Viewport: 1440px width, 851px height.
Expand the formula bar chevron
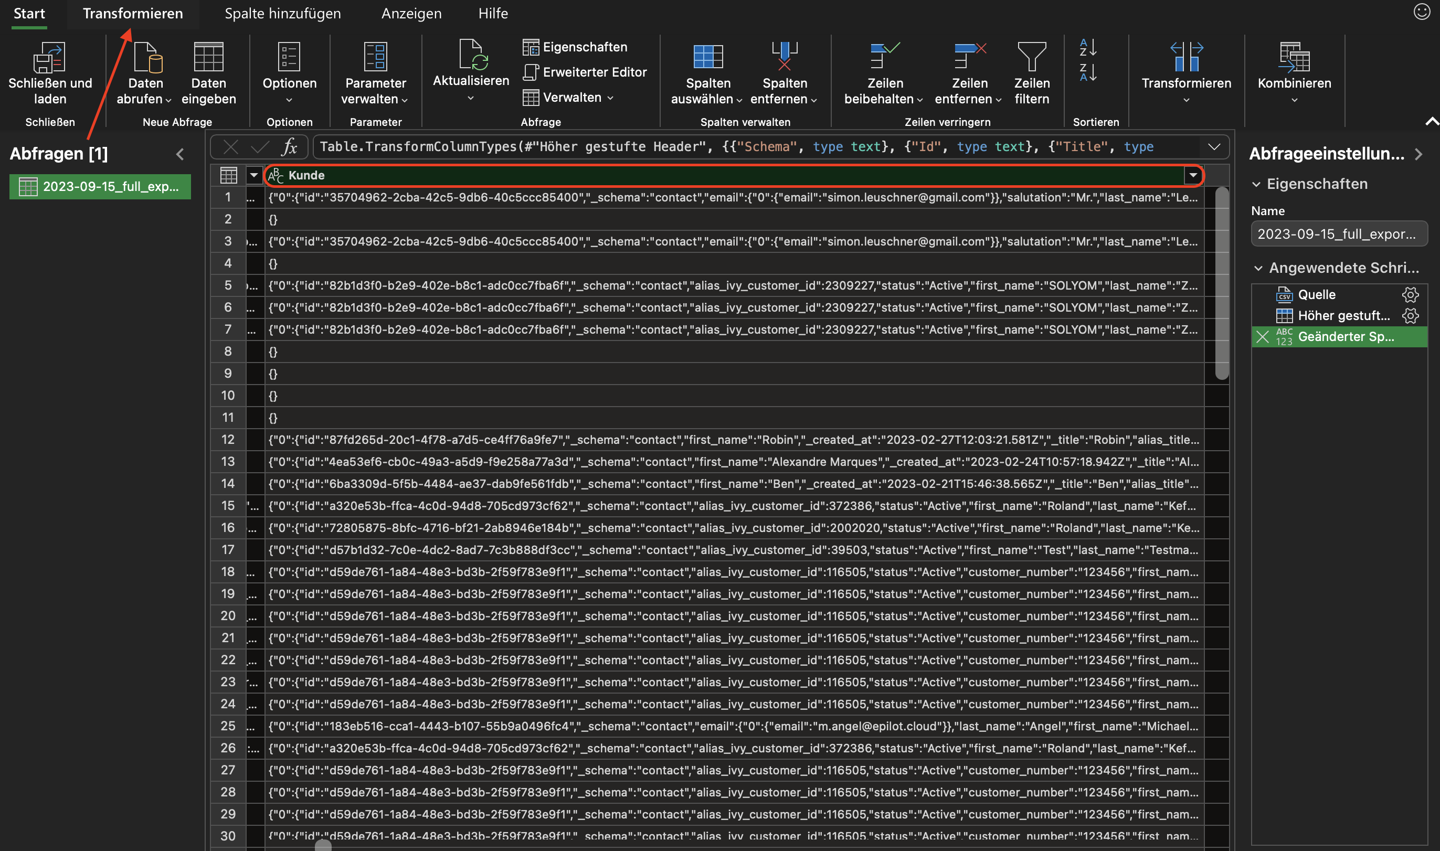point(1213,147)
